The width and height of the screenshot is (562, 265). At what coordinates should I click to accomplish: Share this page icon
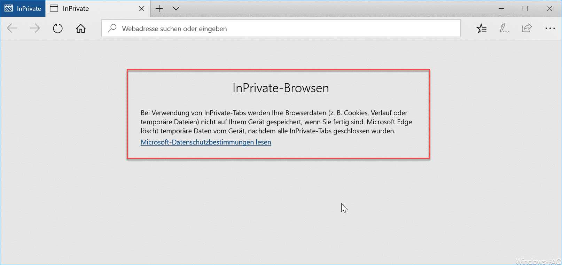[527, 28]
